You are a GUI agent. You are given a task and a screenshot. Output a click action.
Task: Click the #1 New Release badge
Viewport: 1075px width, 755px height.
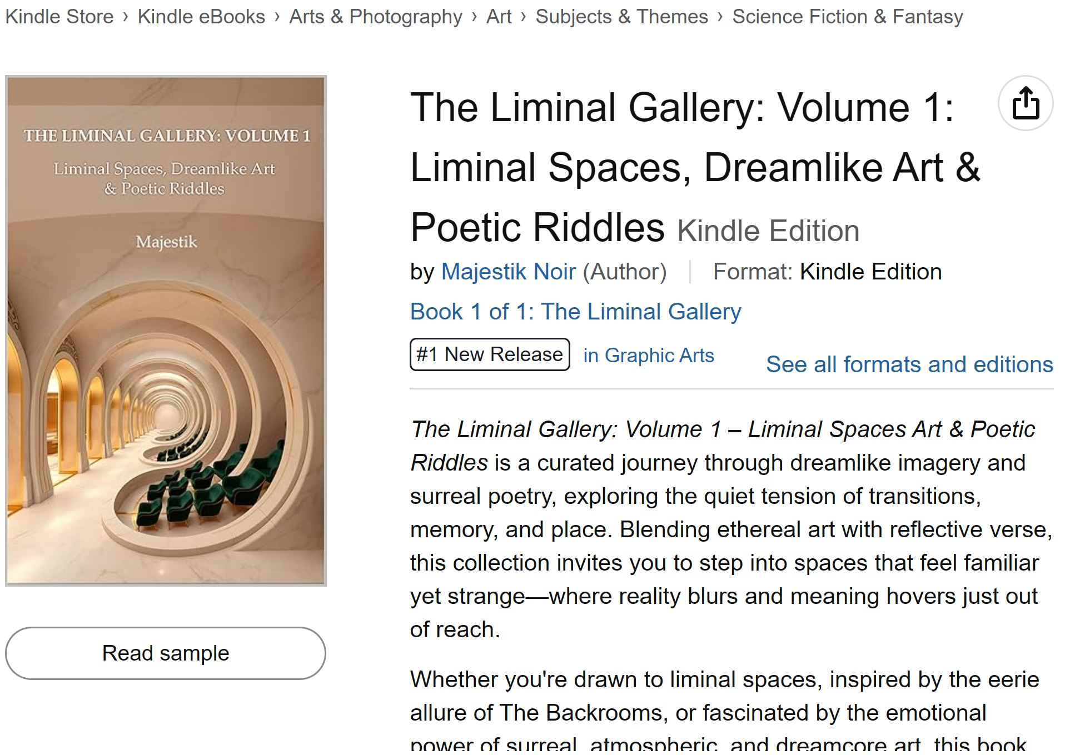coord(490,354)
